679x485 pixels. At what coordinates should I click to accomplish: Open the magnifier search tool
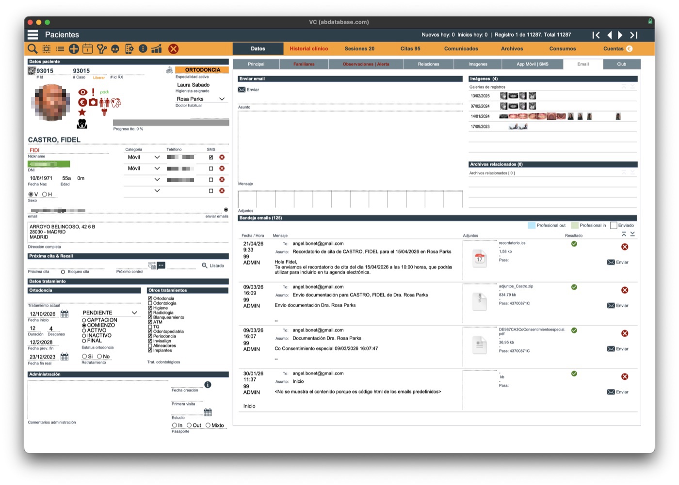[x=32, y=48]
